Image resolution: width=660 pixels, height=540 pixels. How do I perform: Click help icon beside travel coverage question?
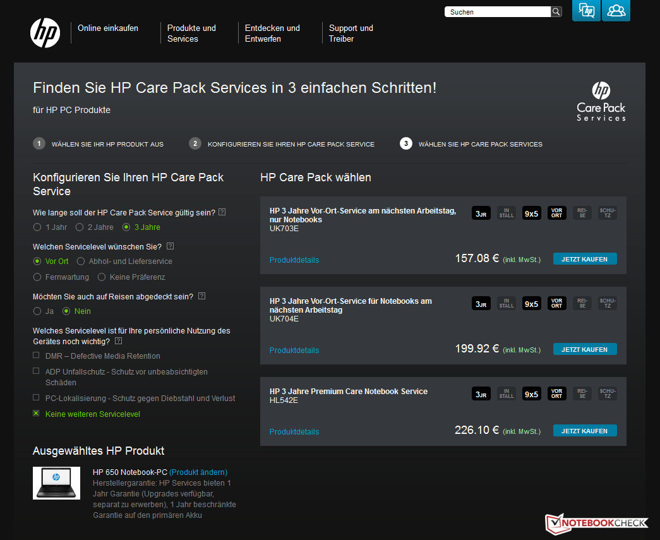pos(201,296)
